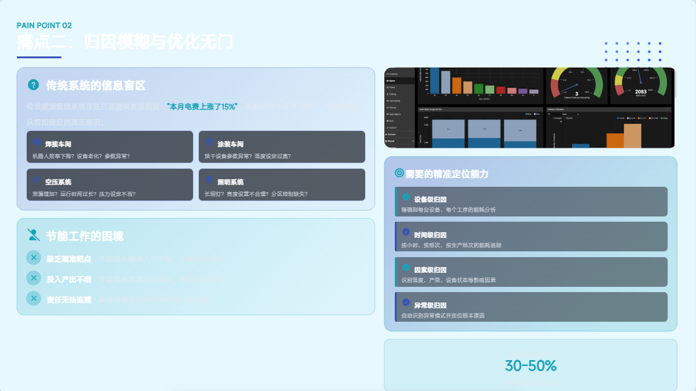Click the text 责任无法追溯

coord(69,300)
